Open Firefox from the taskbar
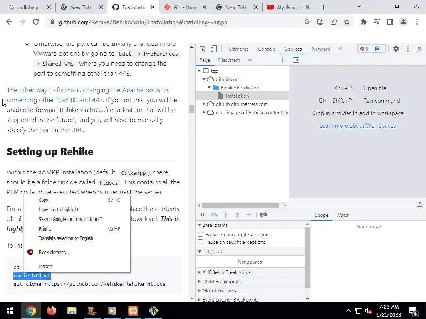Viewport: 426px width, 319px height. click(51, 311)
